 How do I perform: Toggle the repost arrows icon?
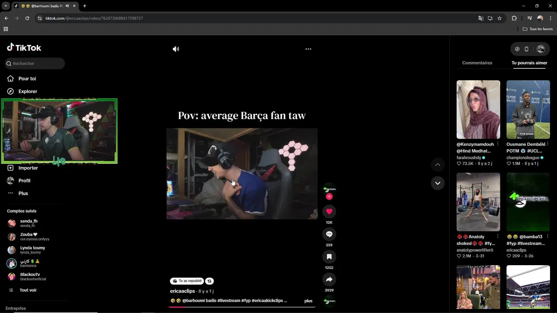coord(209,281)
